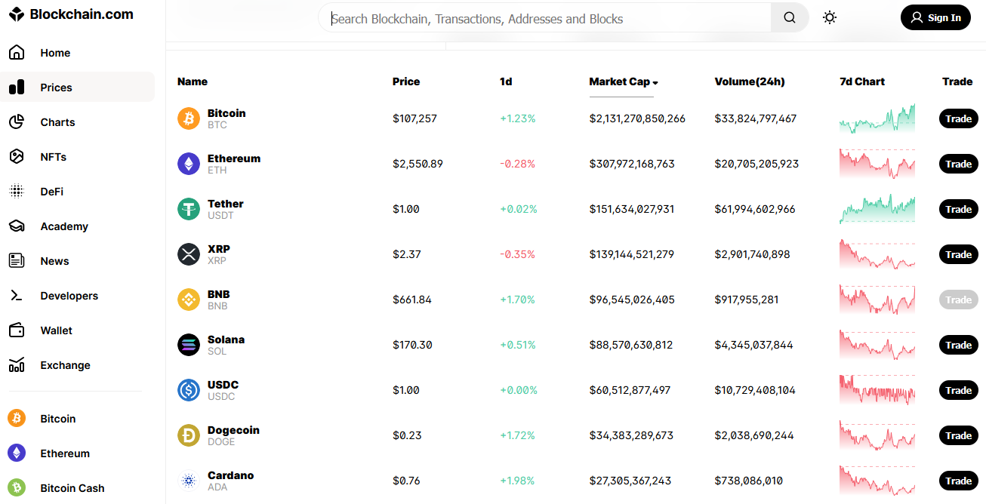Image resolution: width=986 pixels, height=504 pixels.
Task: Open USDC 7d chart thumbnail
Action: pos(877,390)
